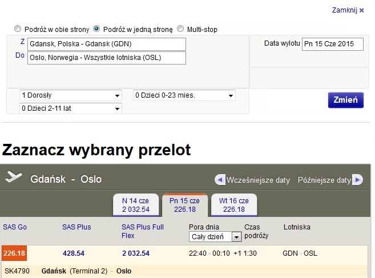The height and width of the screenshot is (278, 375).
Task: Switch to the Pn 15 cze tab
Action: (184, 205)
